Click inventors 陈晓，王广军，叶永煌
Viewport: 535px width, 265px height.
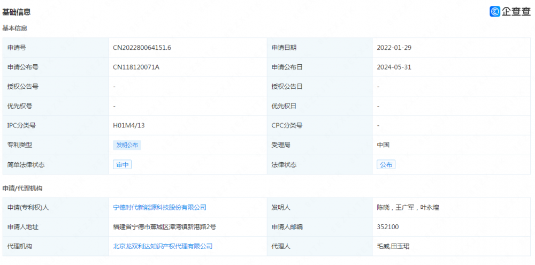(x=408, y=207)
